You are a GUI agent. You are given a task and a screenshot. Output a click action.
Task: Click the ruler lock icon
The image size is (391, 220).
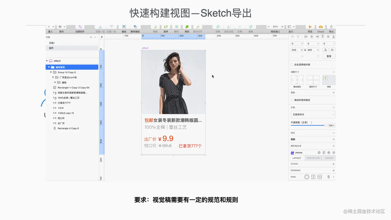click(102, 37)
